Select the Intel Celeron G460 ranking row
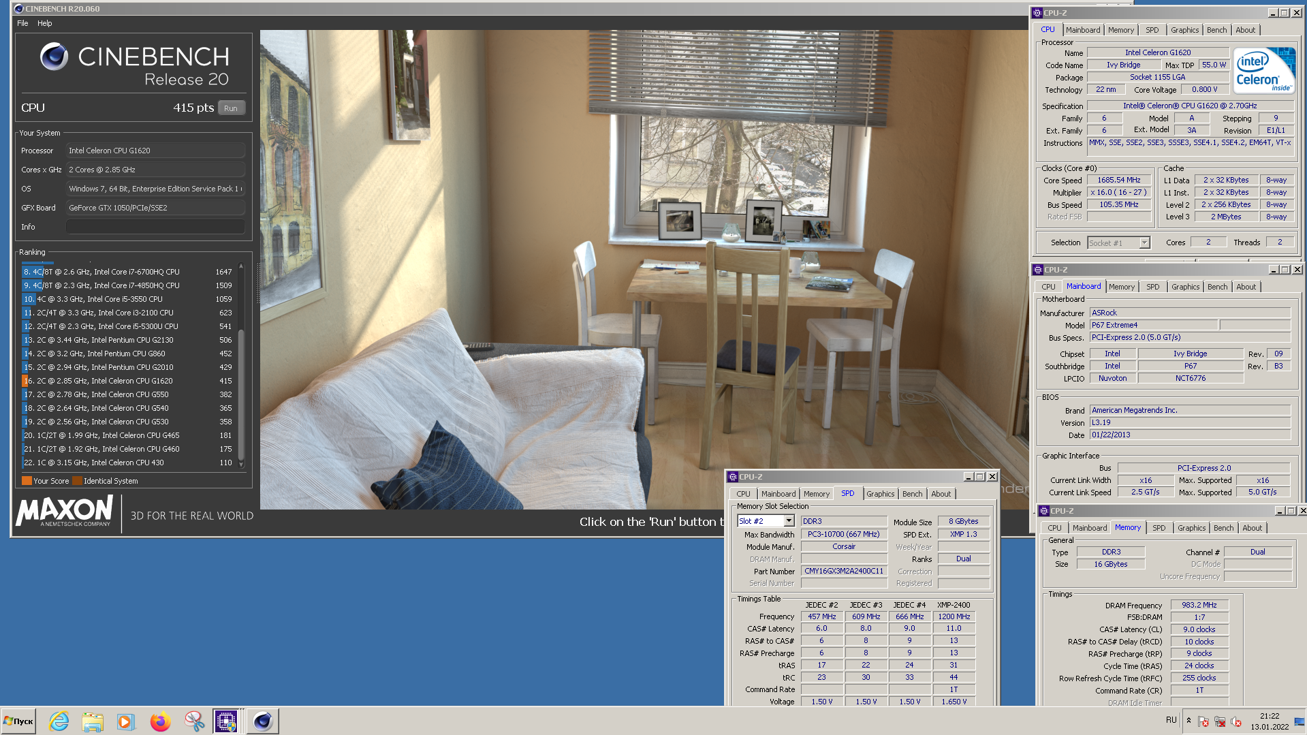The height and width of the screenshot is (735, 1307). coord(127,449)
